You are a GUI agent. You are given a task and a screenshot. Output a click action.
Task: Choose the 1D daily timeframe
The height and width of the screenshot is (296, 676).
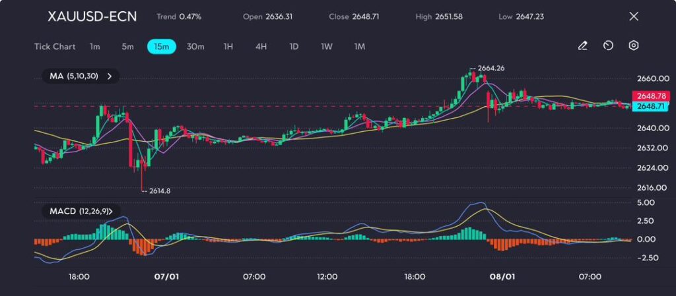pyautogui.click(x=294, y=47)
